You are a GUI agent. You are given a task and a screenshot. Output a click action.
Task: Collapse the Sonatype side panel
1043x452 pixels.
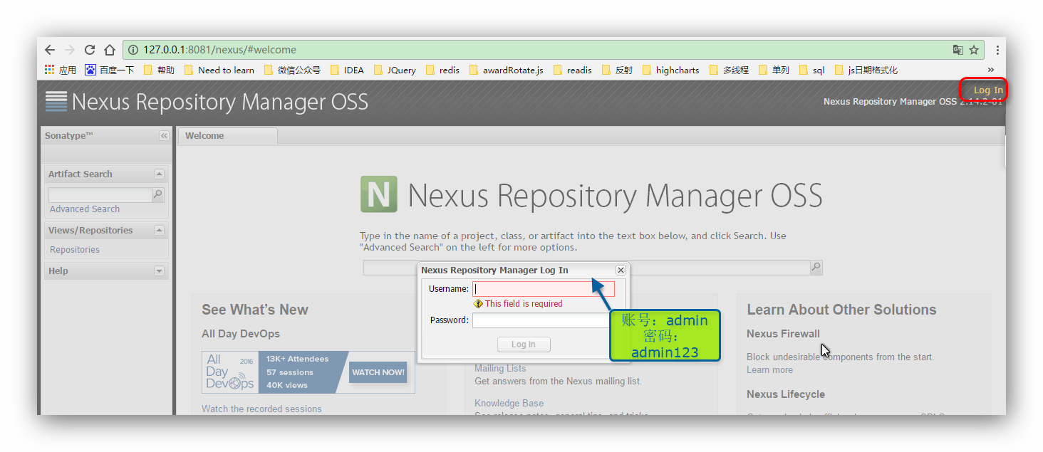tap(164, 136)
